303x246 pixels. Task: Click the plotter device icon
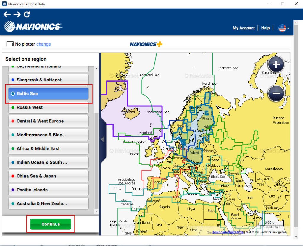click(10, 44)
